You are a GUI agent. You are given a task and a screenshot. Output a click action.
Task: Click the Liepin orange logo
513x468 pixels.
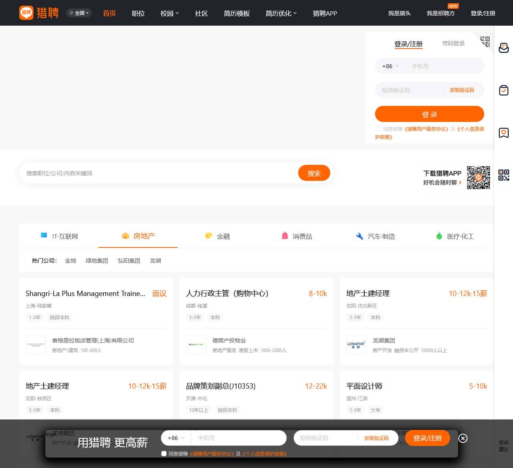pyautogui.click(x=39, y=13)
